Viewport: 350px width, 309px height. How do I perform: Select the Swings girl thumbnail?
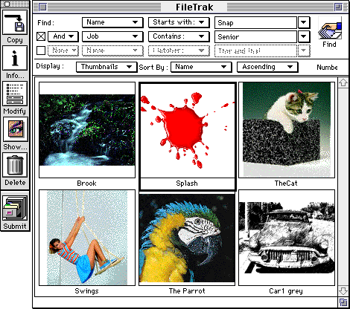click(87, 238)
